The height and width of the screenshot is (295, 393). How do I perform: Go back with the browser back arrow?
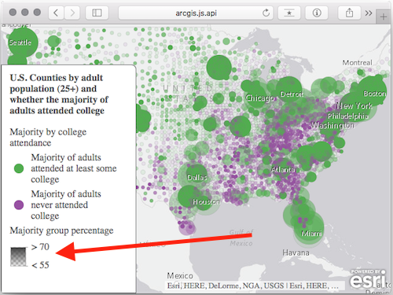click(56, 13)
